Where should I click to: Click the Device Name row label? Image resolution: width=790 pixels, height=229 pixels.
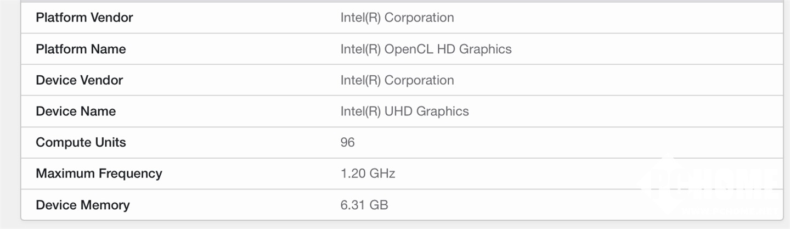click(x=76, y=111)
